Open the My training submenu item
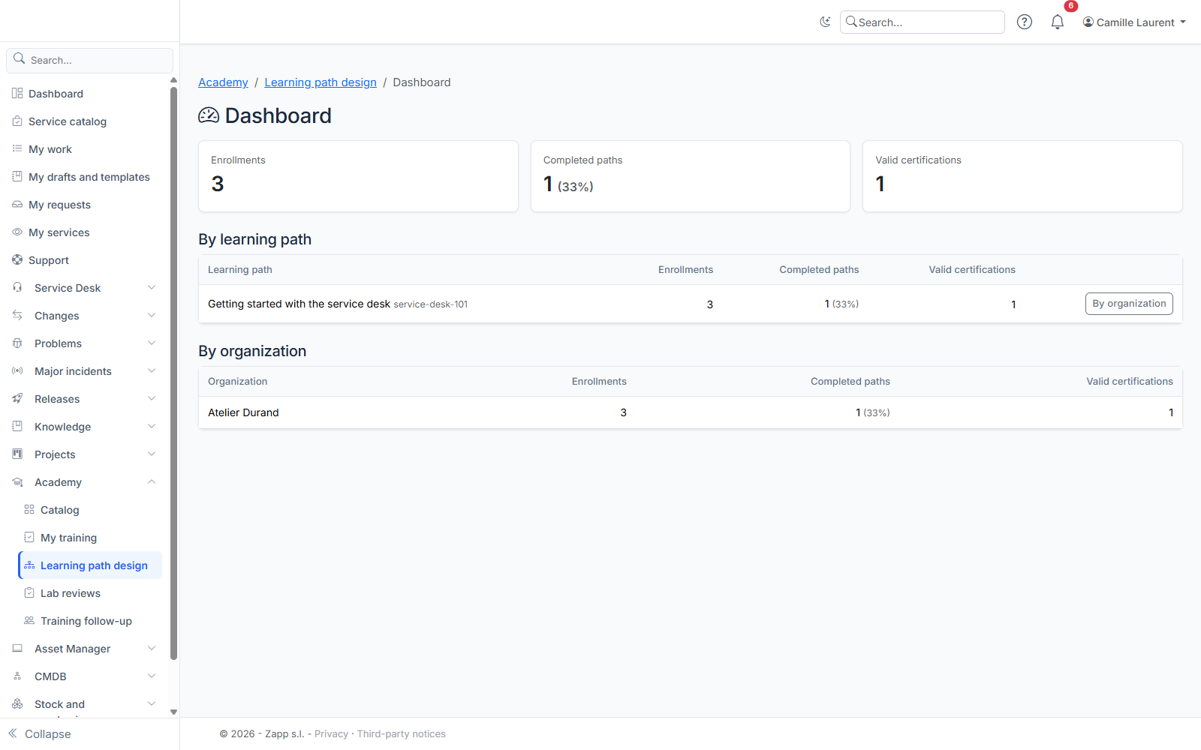The height and width of the screenshot is (750, 1201). pyautogui.click(x=90, y=538)
